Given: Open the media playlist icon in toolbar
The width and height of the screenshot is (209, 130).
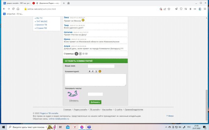Looking at the screenshot, I should 186,9.
